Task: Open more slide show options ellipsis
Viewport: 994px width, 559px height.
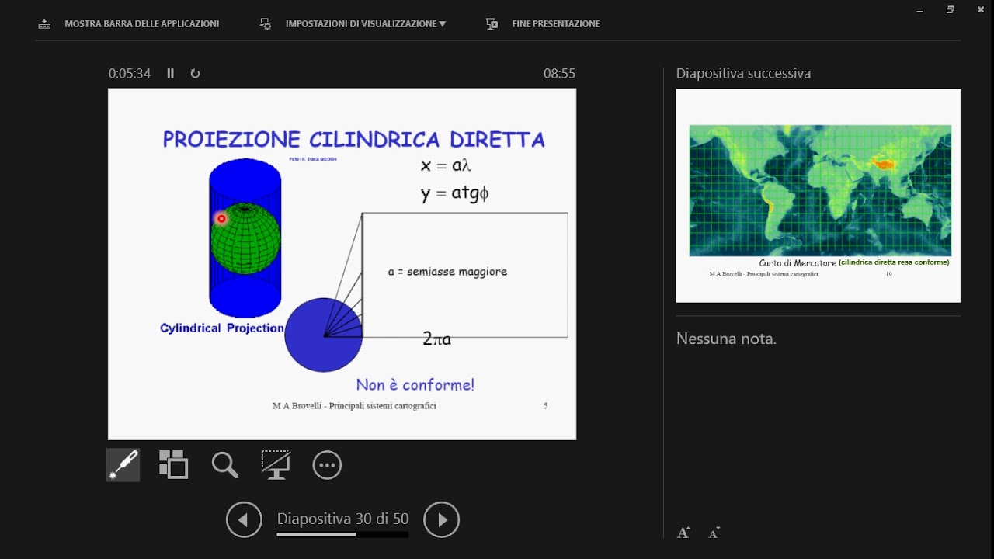Action: [x=327, y=465]
